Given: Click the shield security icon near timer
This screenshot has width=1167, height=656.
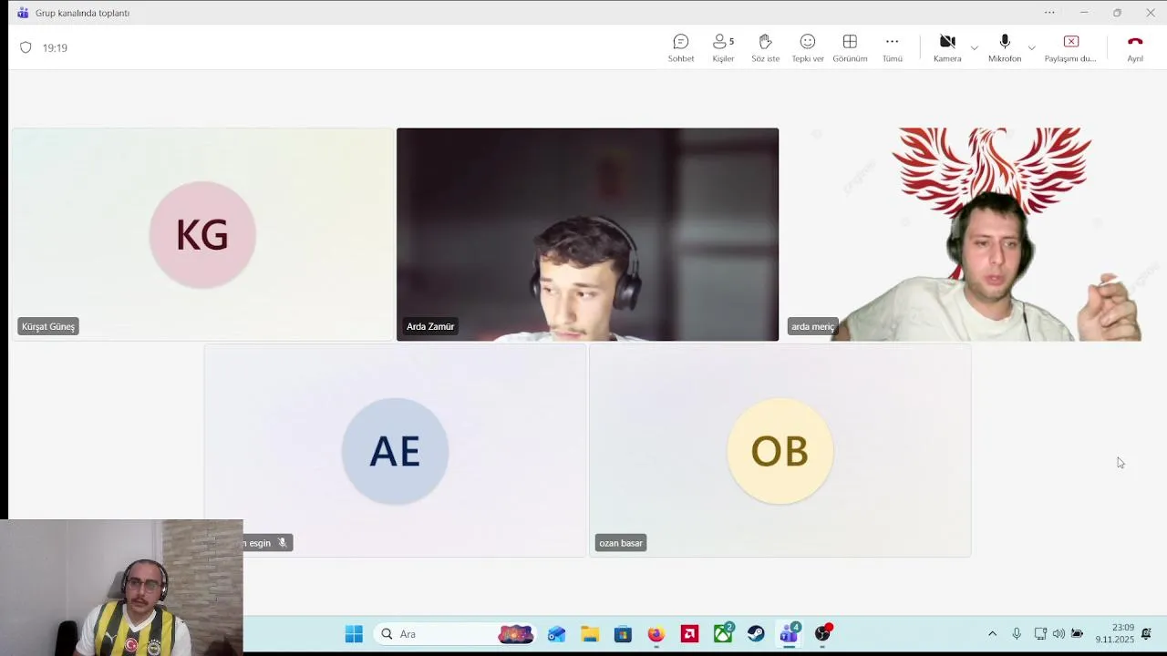Looking at the screenshot, I should pyautogui.click(x=26, y=47).
